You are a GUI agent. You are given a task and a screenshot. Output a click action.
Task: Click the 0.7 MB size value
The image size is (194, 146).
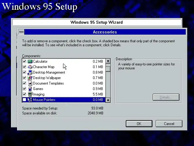click(98, 78)
